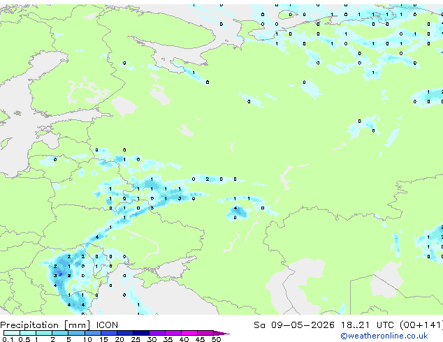Select the 30 to 35 mm purple swatch

coord(157,333)
